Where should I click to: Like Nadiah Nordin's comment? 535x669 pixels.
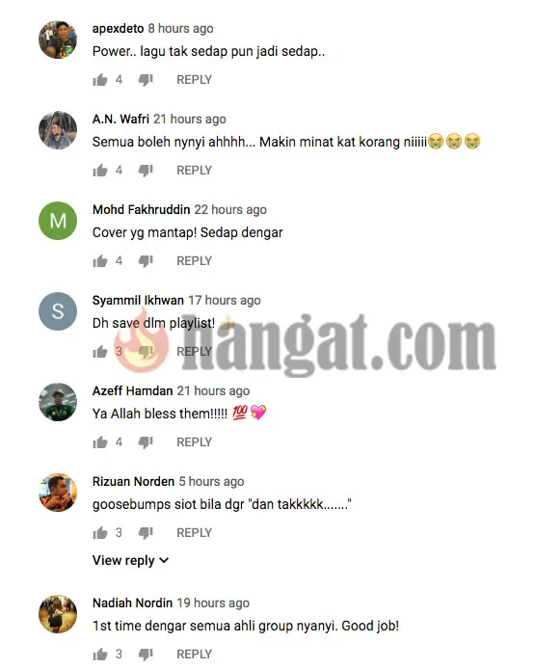click(x=100, y=655)
